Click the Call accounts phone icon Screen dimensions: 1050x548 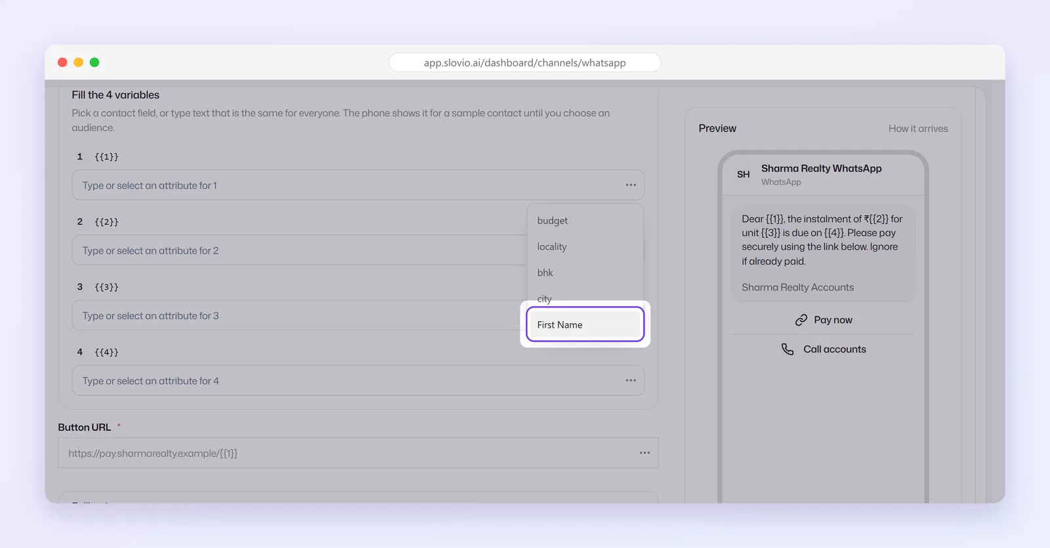point(787,349)
